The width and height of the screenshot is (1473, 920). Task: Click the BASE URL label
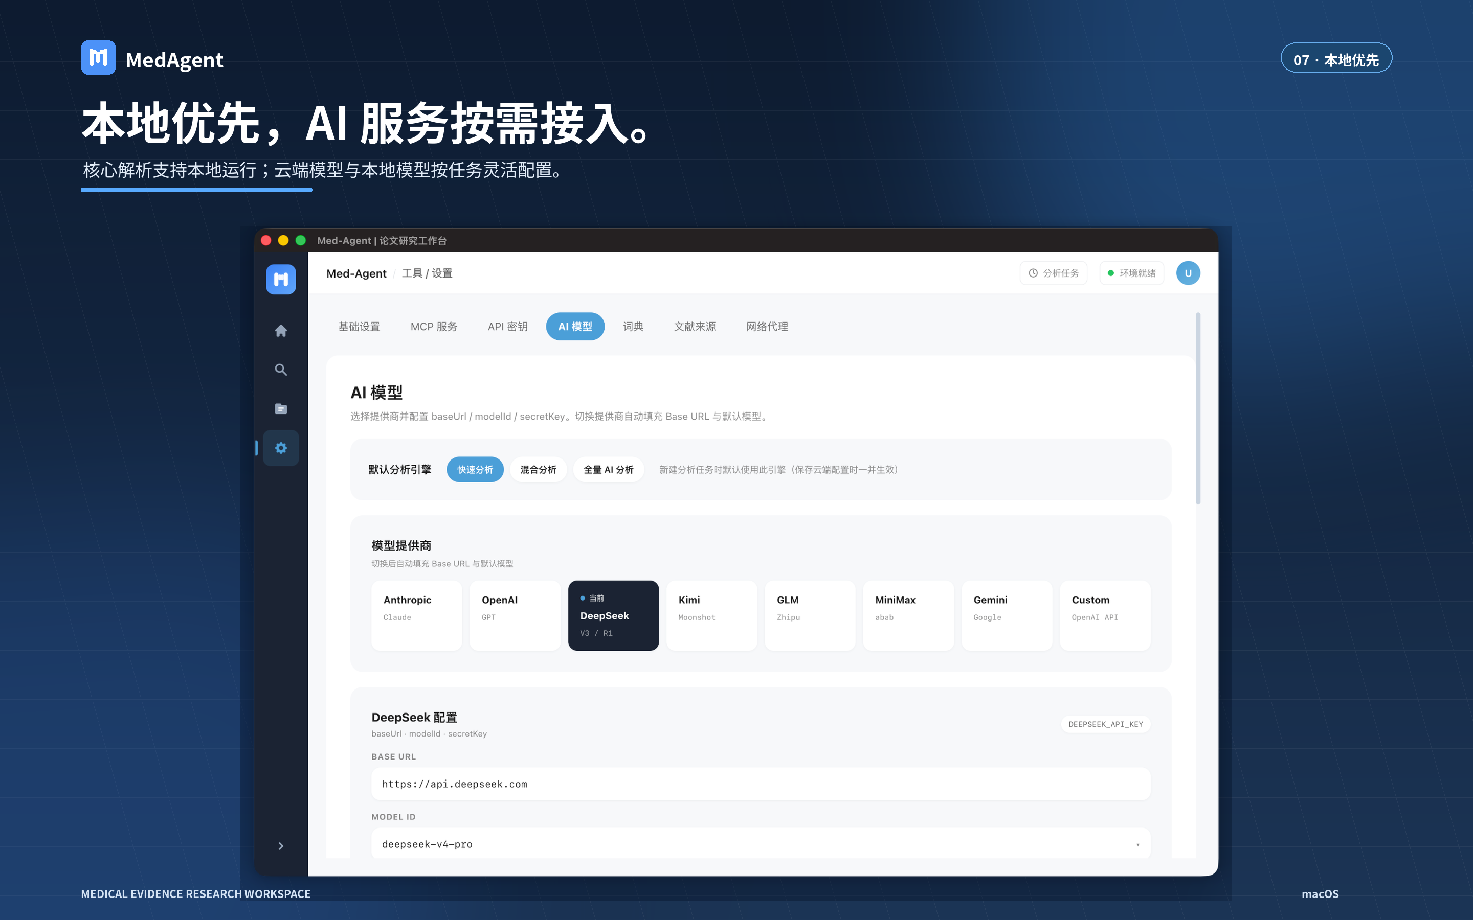pos(393,756)
